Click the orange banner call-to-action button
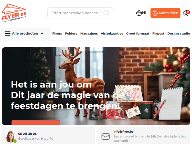The image size is (192, 144). (x=36, y=123)
